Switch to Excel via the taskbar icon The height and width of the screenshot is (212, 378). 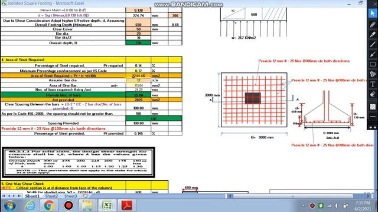[107, 206]
